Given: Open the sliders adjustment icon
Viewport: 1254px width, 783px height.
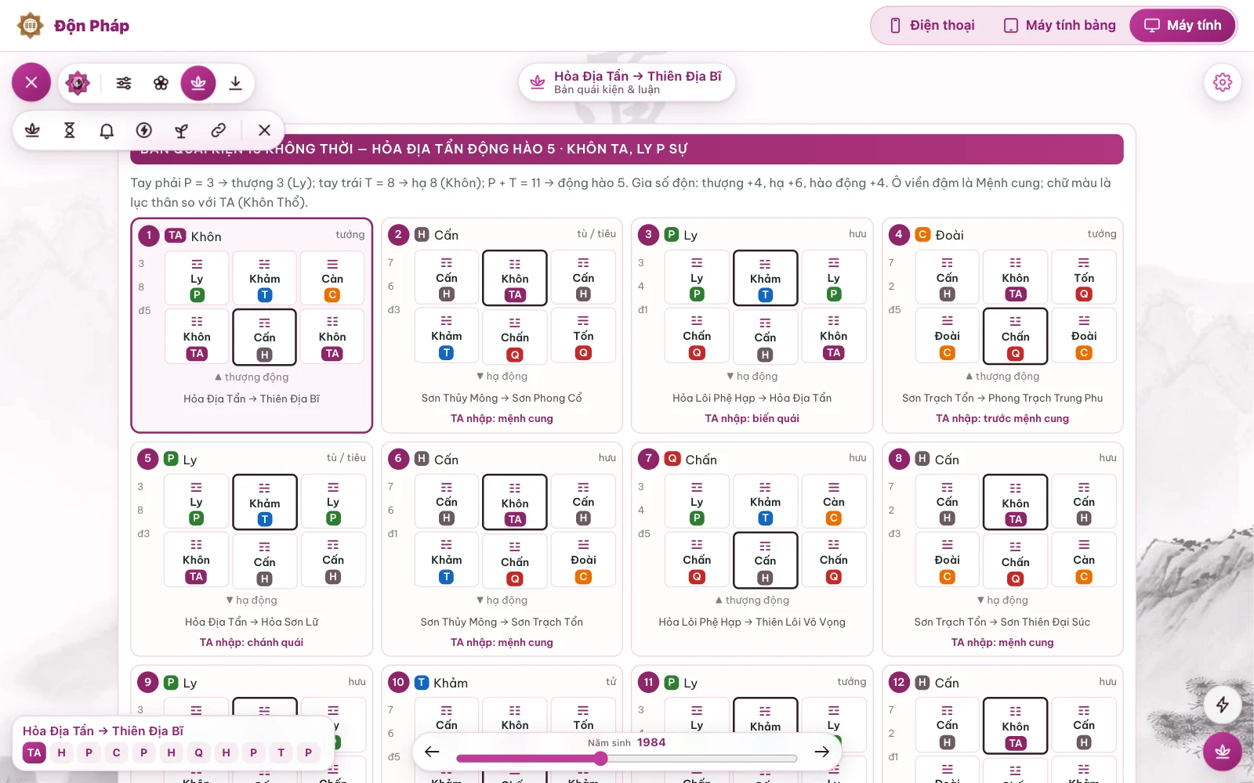Looking at the screenshot, I should [x=124, y=83].
